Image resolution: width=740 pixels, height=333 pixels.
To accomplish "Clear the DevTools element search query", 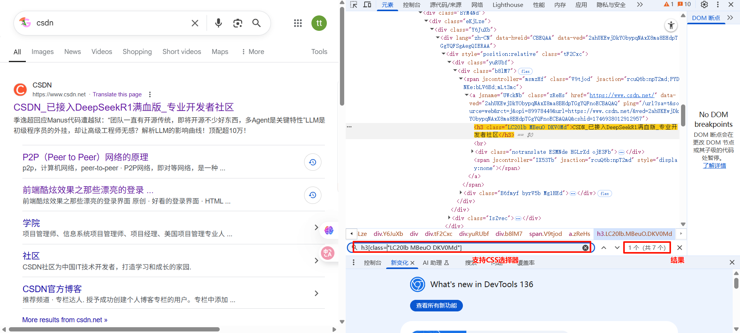I will click(x=585, y=248).
